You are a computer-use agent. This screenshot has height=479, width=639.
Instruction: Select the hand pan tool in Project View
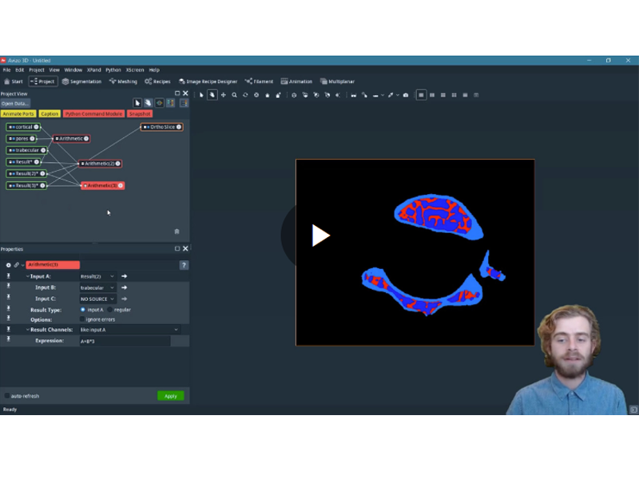[x=148, y=103]
